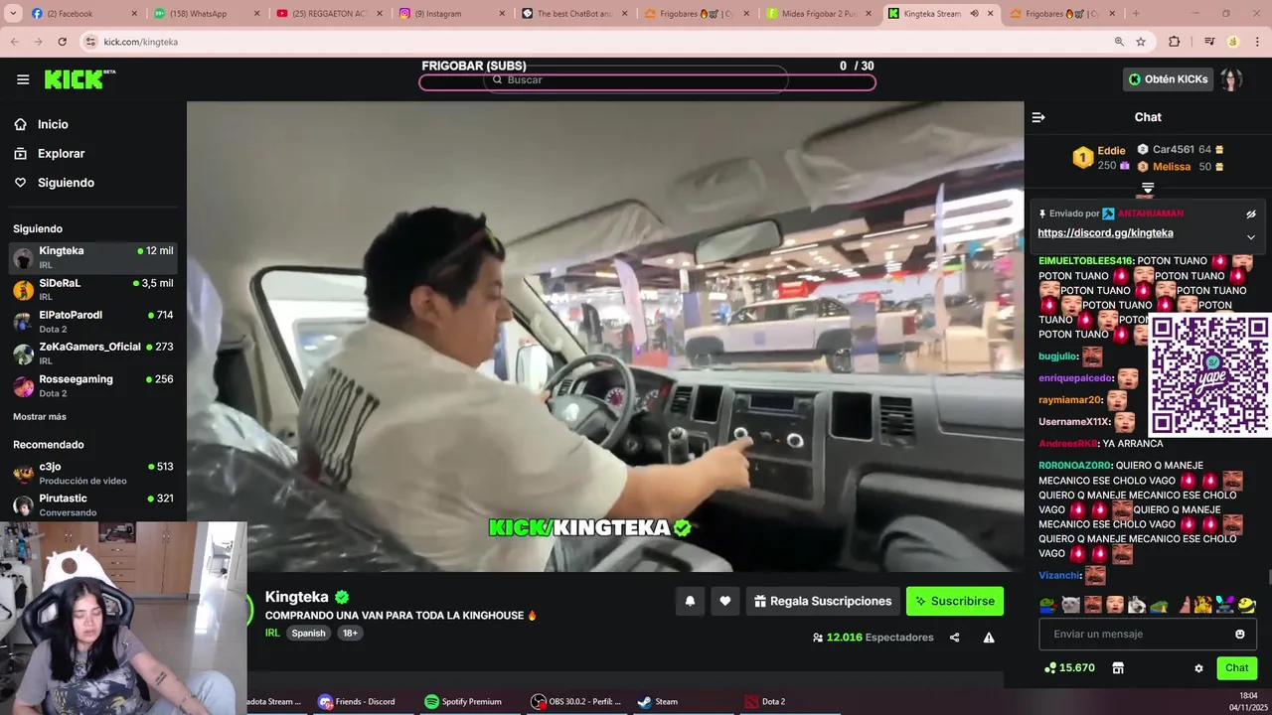Collapse the chat panel arrow icon

(x=1038, y=117)
